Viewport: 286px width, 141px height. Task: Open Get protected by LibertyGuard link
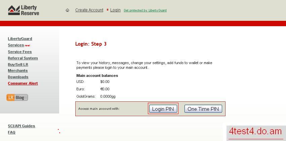point(145,10)
